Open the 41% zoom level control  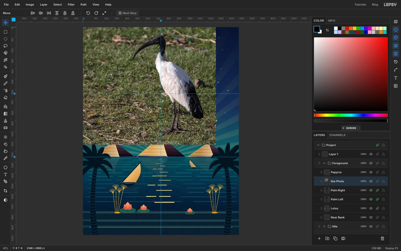[x=6, y=248]
